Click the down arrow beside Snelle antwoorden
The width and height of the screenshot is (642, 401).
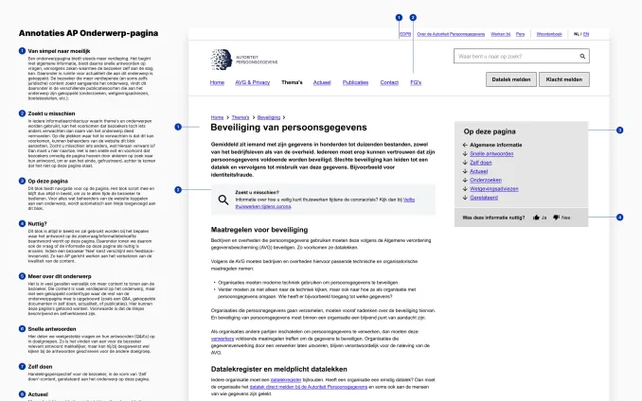(x=465, y=154)
